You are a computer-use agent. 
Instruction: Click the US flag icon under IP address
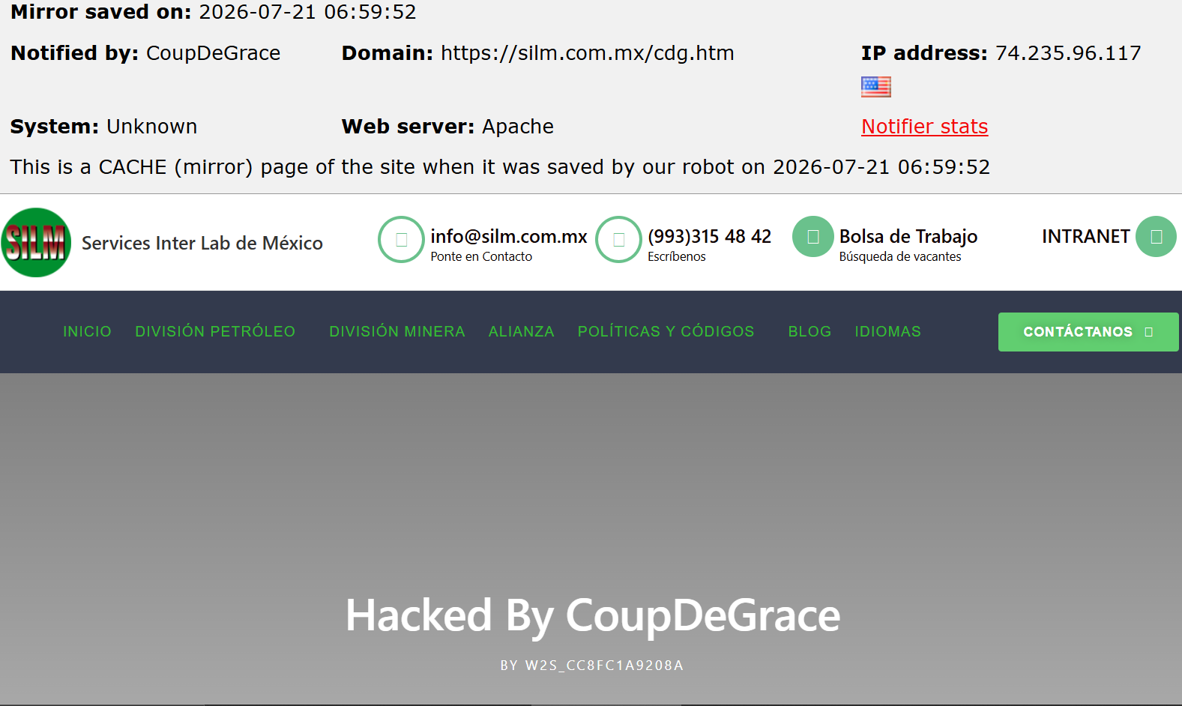coord(876,87)
